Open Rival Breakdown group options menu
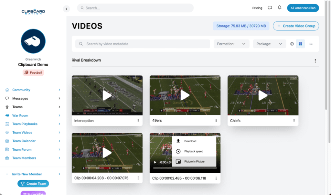Screen dimensions: 331x195 pyautogui.click(x=315, y=61)
